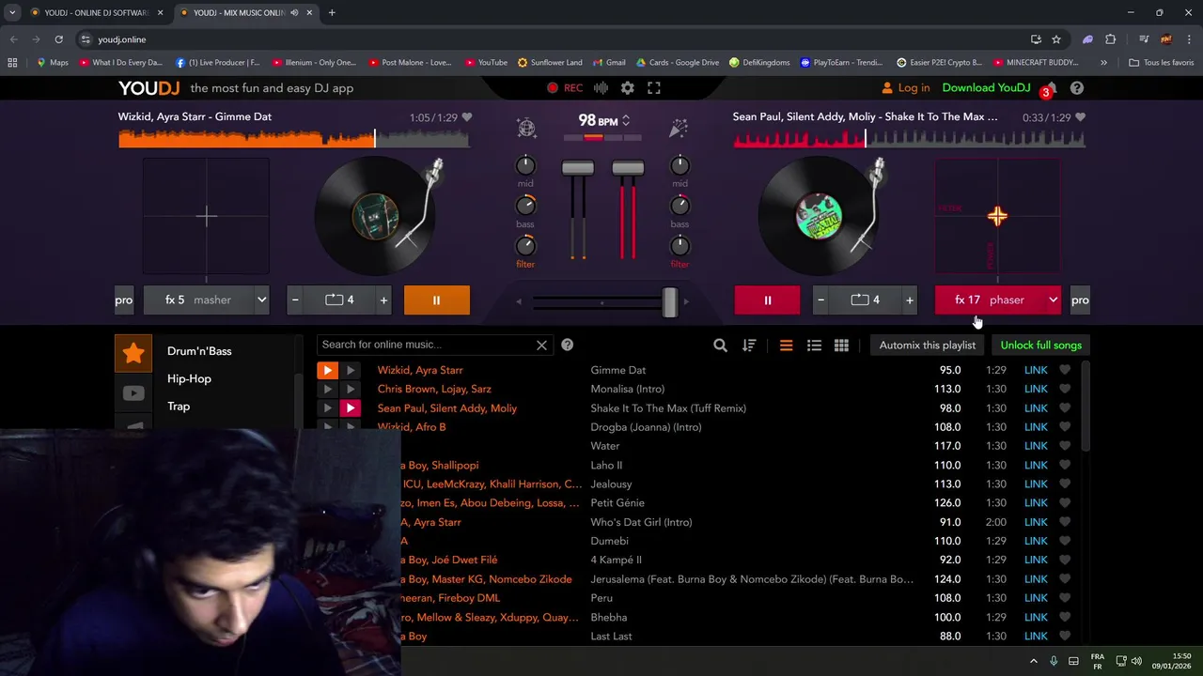Viewport: 1203px width, 676px height.
Task: Open the notifications bell with badge 3
Action: coord(1051,88)
